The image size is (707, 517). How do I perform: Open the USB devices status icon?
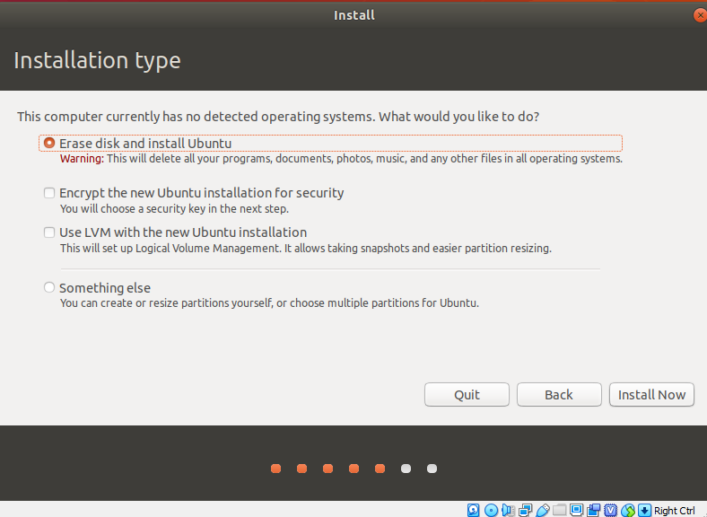tap(542, 510)
